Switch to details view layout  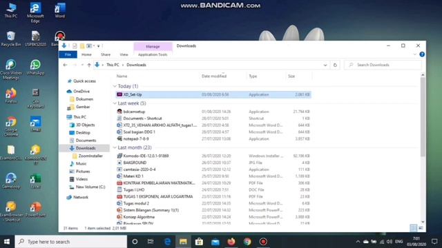click(x=413, y=228)
